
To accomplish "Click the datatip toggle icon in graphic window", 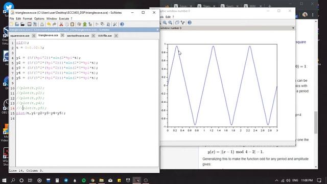I will pos(183,22).
